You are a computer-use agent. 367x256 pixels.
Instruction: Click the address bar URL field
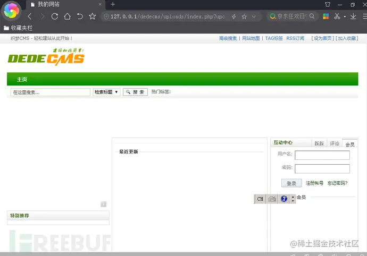tap(168, 16)
